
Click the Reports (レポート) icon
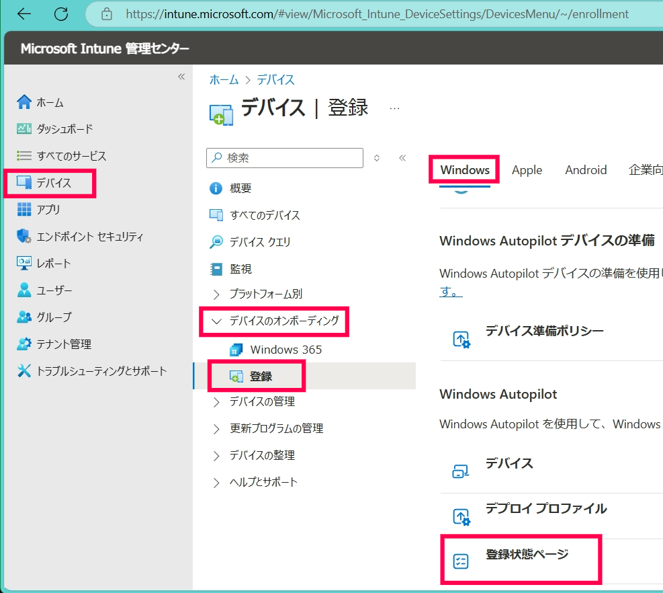click(24, 263)
